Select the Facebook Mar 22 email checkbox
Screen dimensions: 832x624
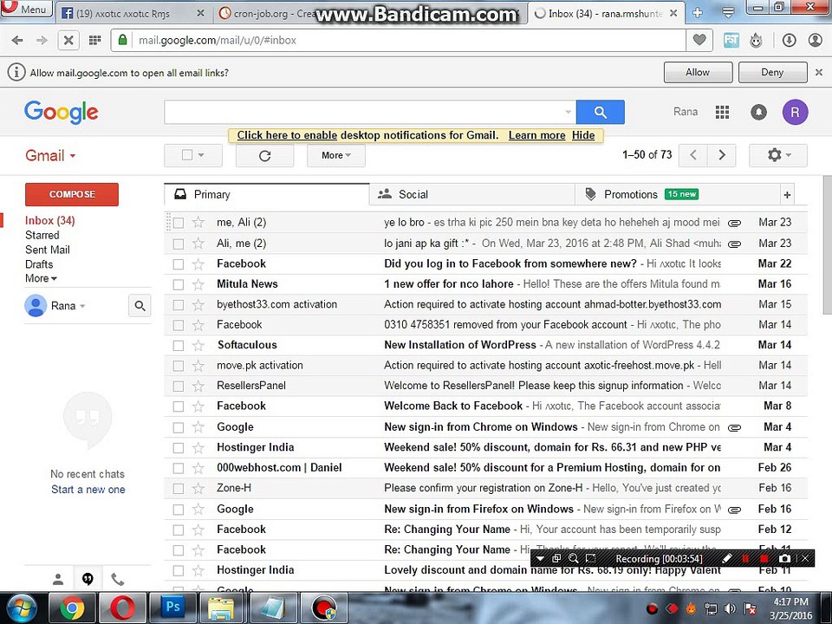pos(179,264)
